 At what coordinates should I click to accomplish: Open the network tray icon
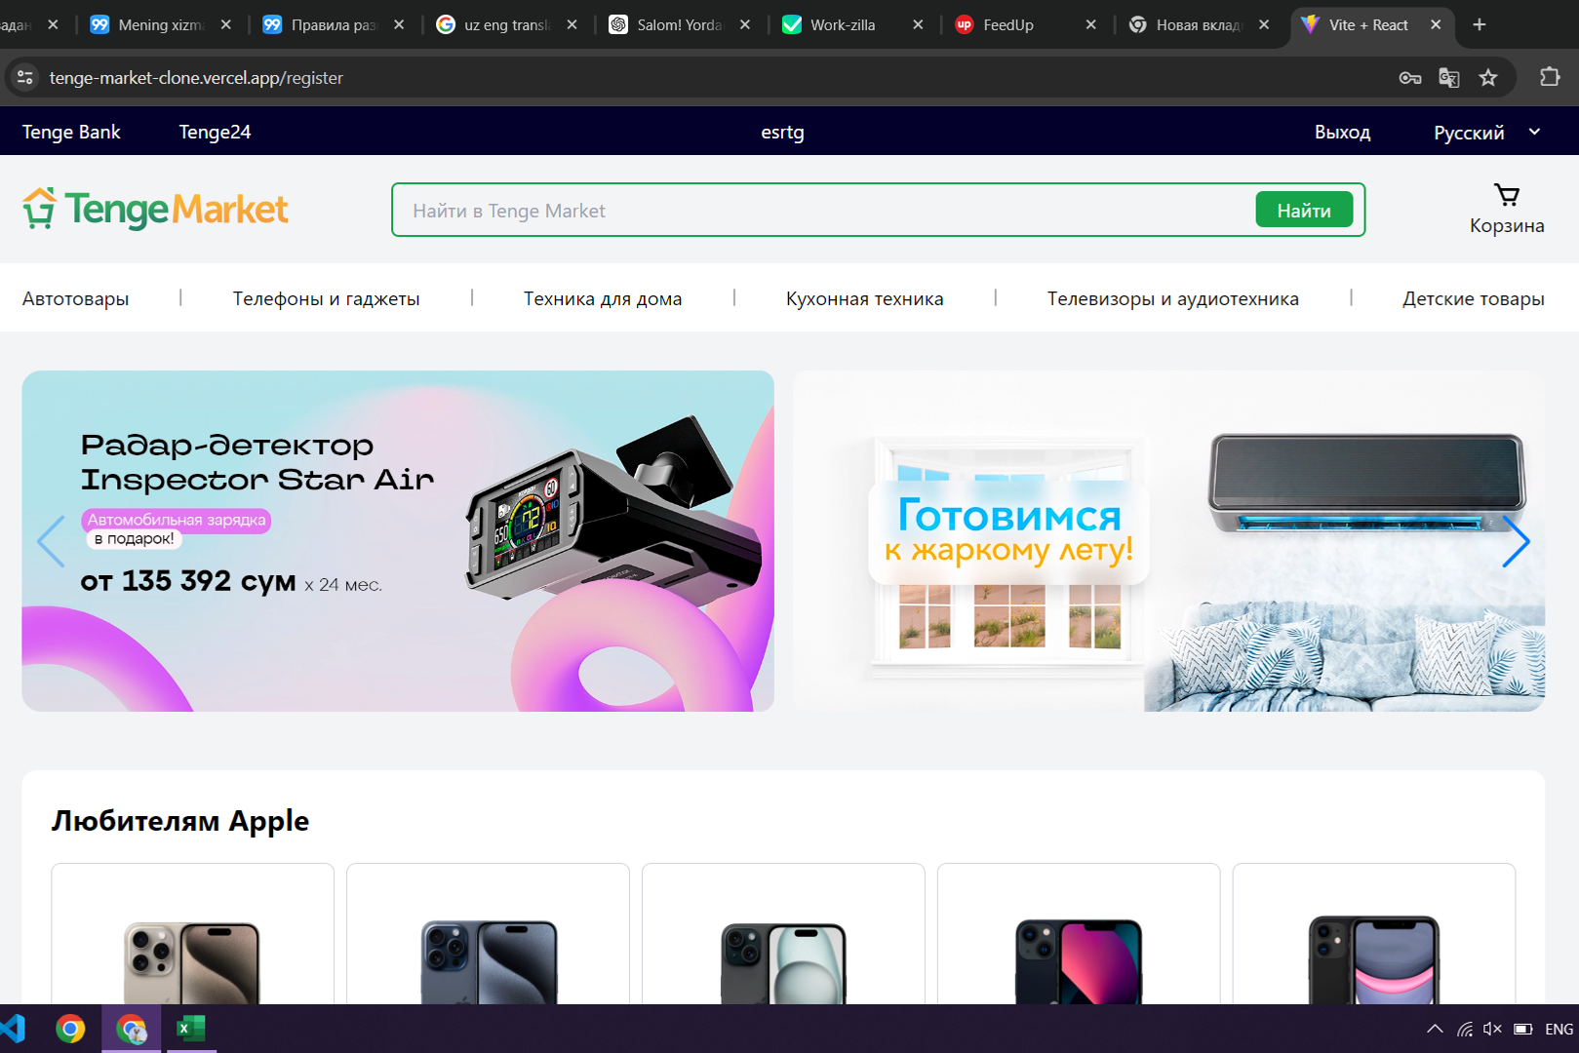[x=1465, y=1029]
